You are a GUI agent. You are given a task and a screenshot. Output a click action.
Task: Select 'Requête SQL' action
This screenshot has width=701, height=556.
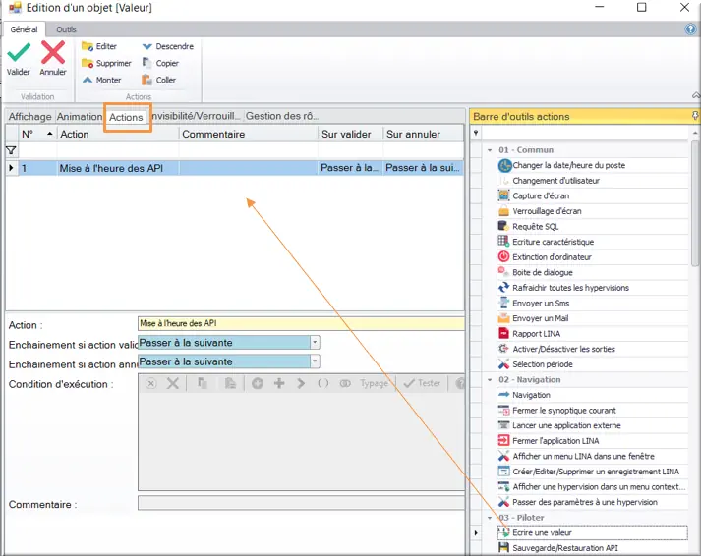coord(593,226)
